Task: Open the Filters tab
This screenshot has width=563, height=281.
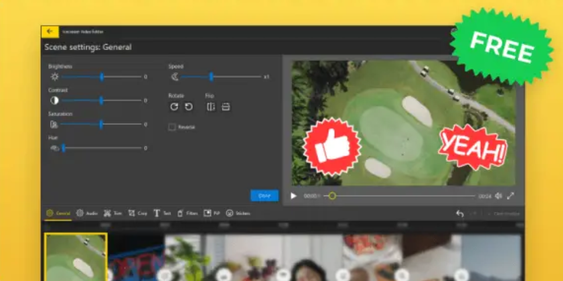Action: 187,213
